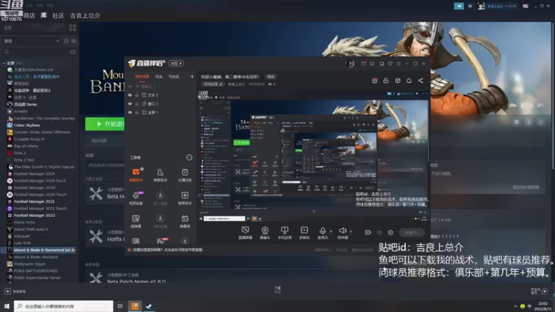
Task: Open the 库 tab in Steam
Action: pyautogui.click(x=44, y=15)
